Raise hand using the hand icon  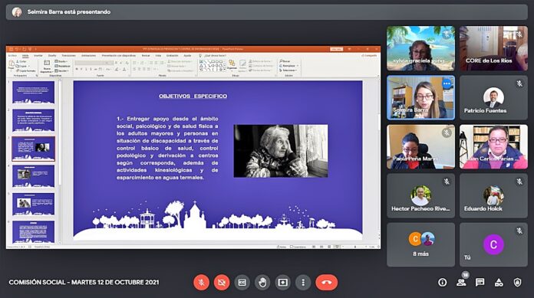[262, 283]
